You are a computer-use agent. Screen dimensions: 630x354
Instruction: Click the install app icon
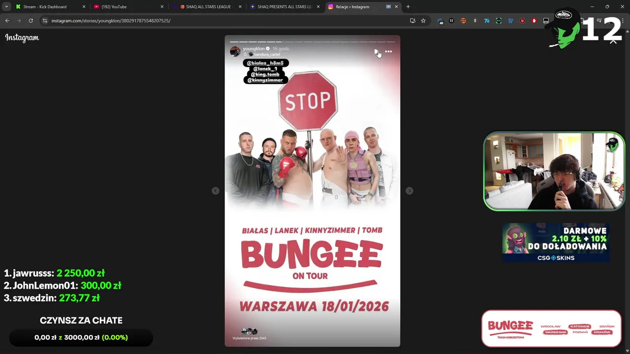(412, 21)
